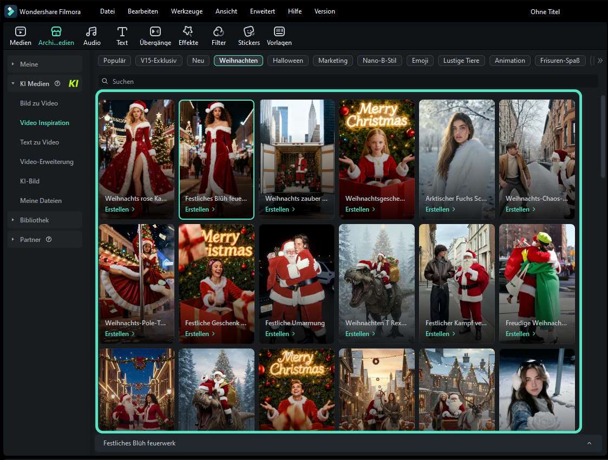Expand the Partner sidebar section
This screenshot has height=460, width=608.
point(30,239)
